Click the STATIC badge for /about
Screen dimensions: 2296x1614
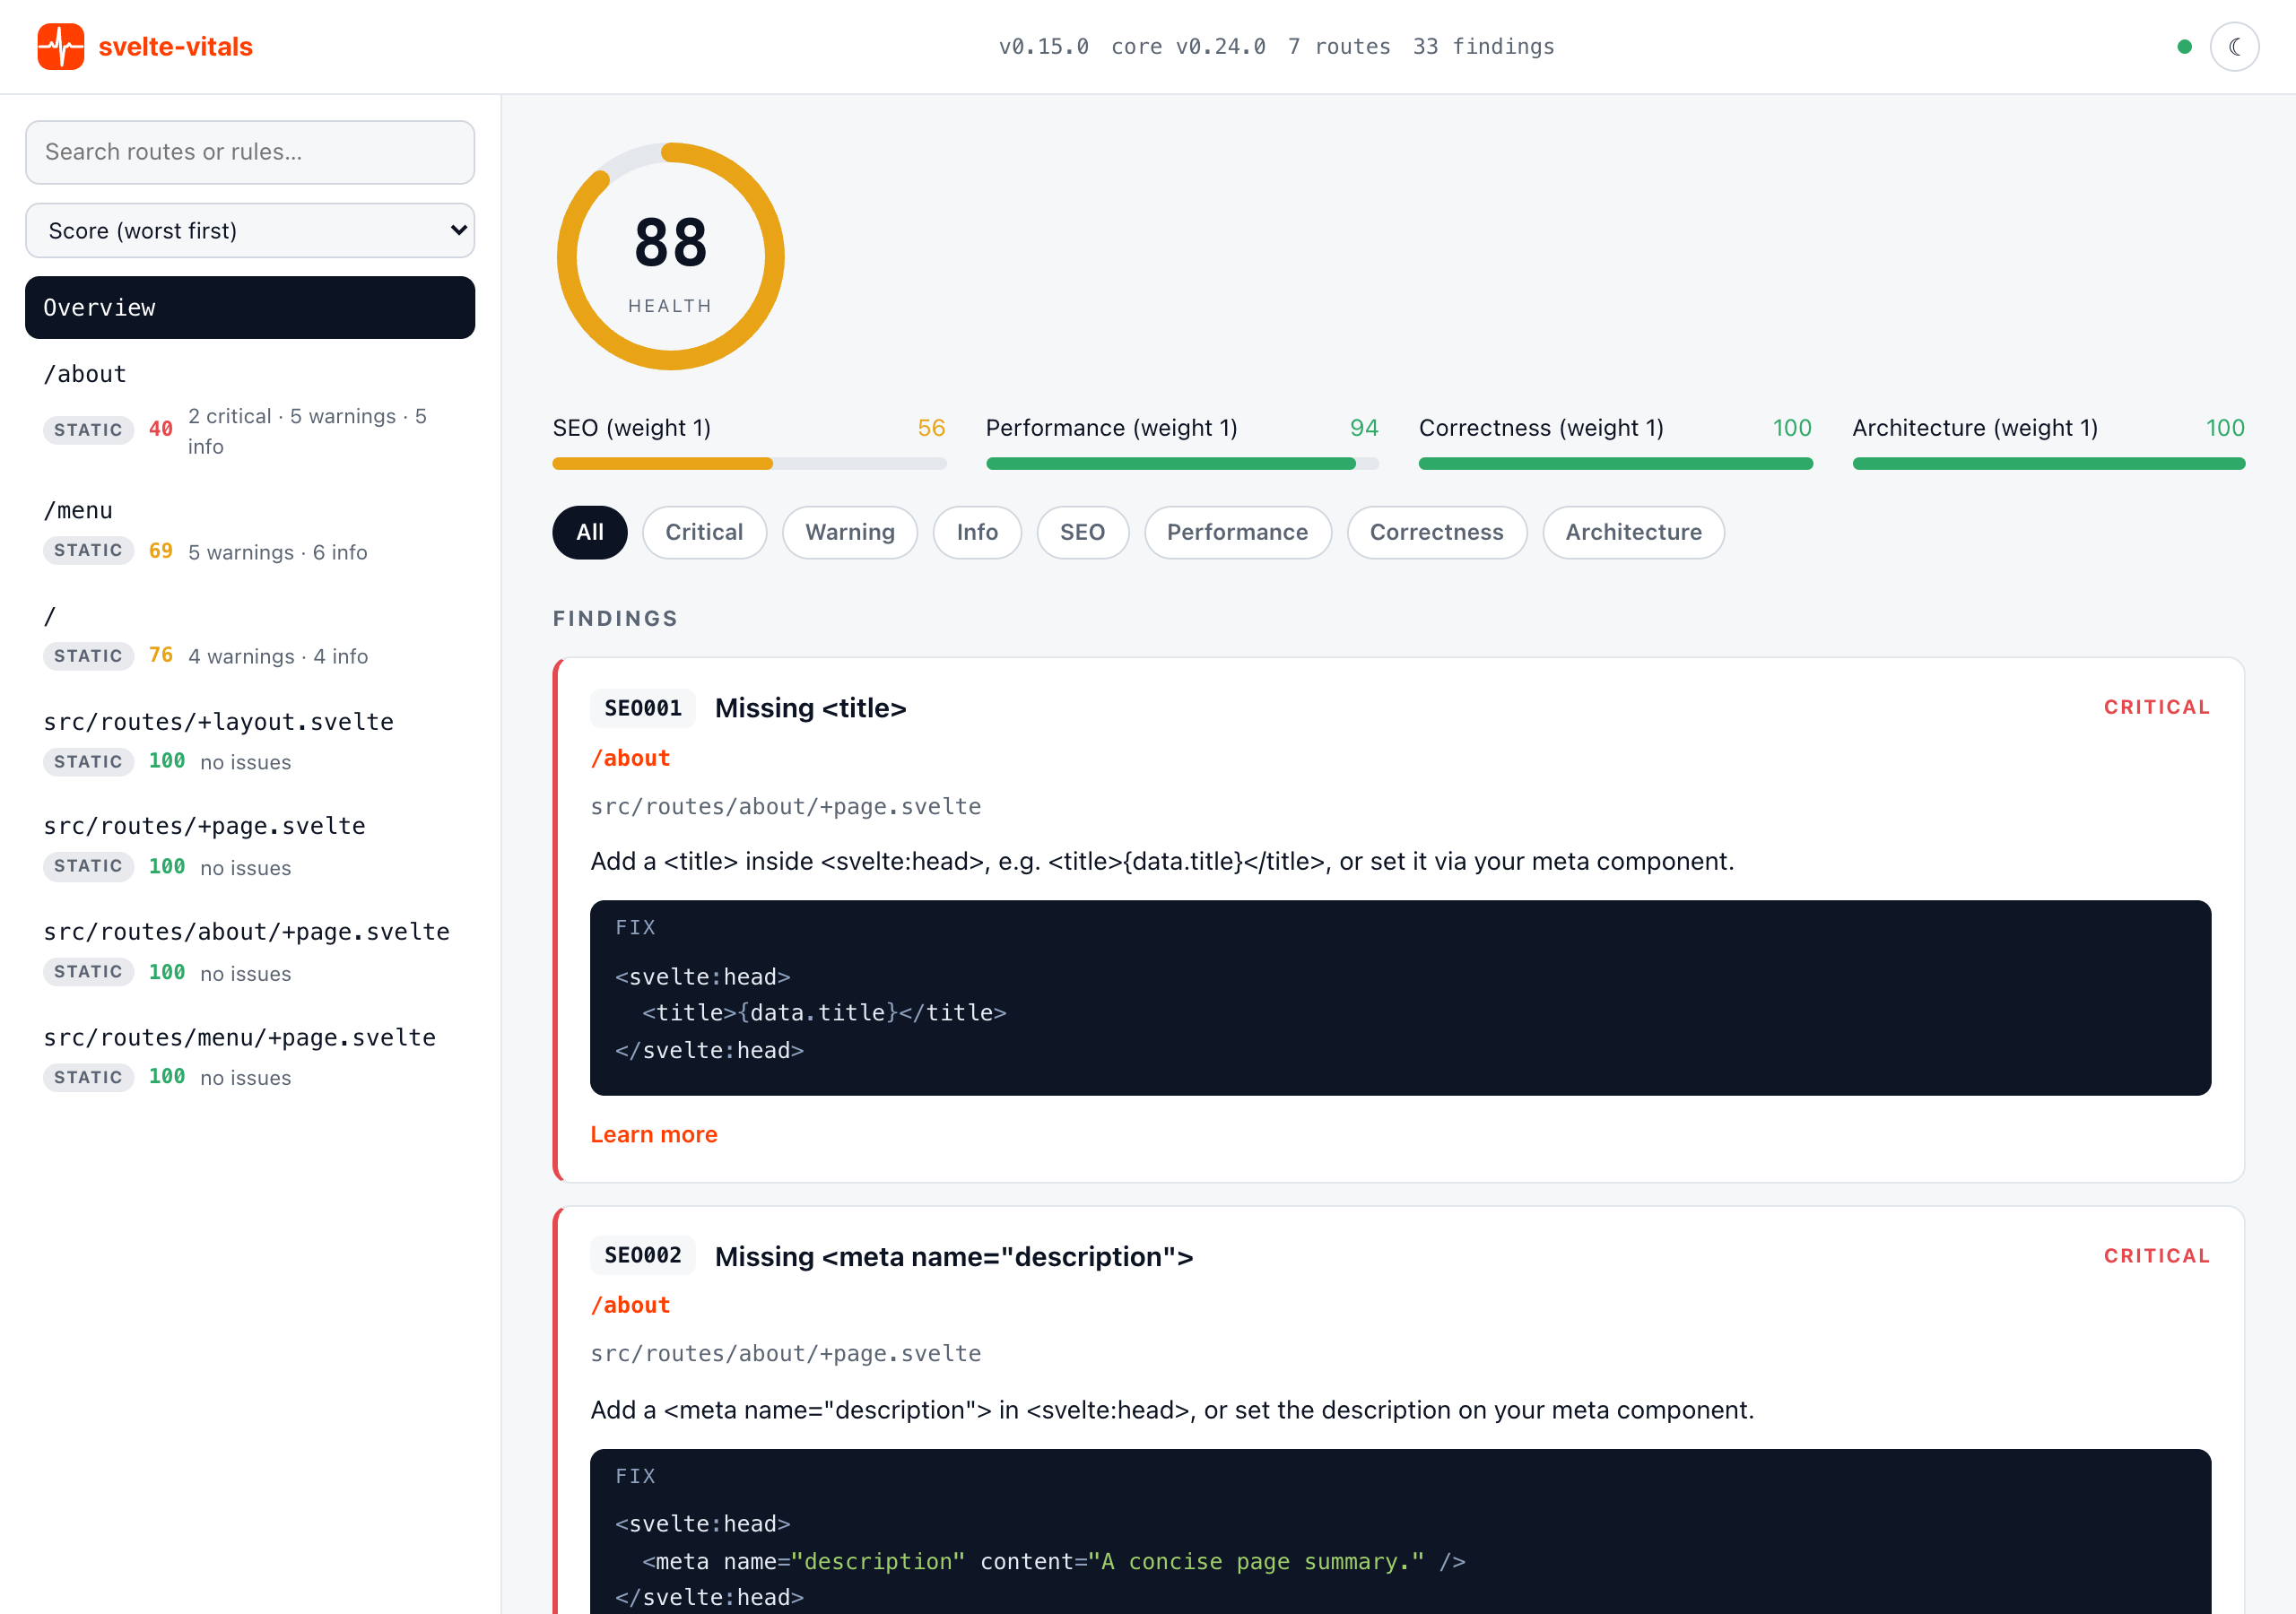(88, 431)
